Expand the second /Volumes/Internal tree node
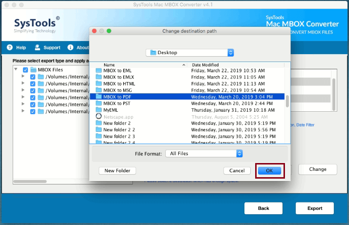 (x=23, y=83)
